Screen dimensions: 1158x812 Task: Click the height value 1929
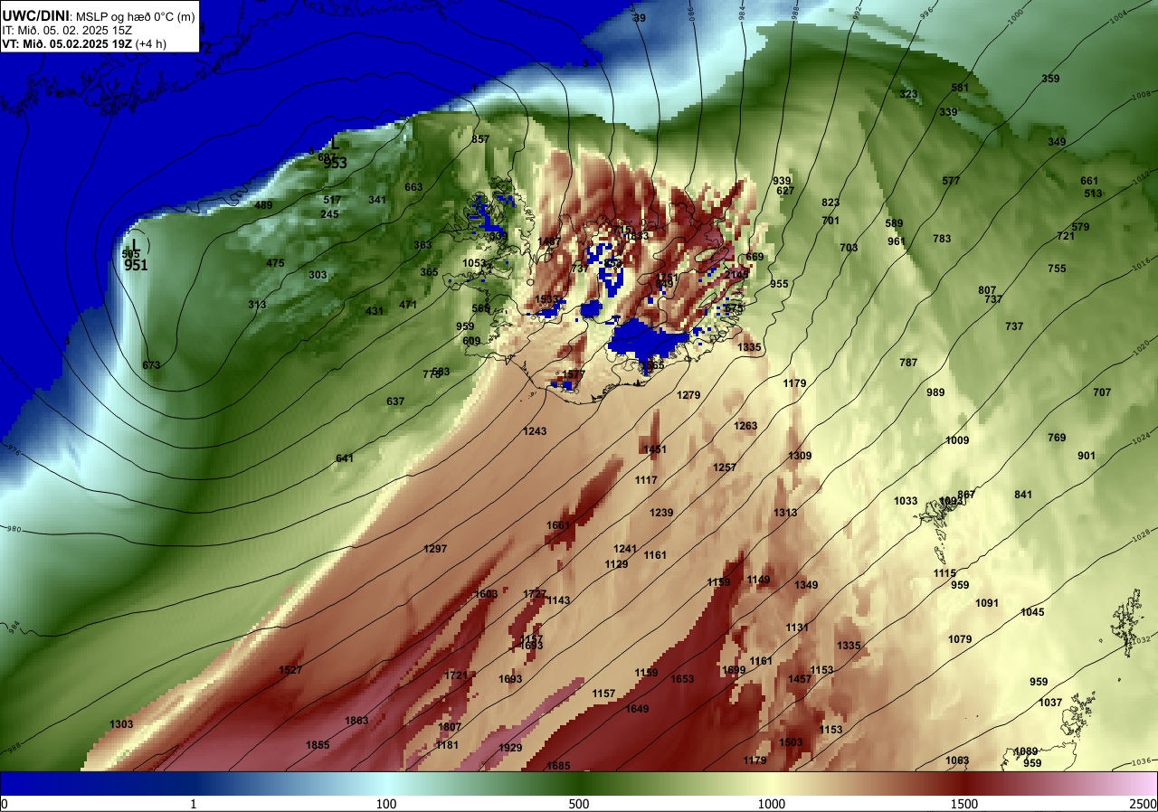tap(510, 748)
